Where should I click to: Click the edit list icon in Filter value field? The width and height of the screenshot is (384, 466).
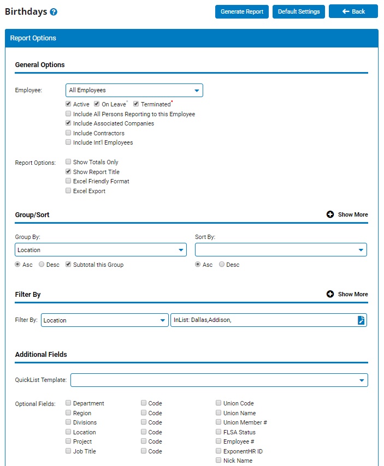(361, 320)
